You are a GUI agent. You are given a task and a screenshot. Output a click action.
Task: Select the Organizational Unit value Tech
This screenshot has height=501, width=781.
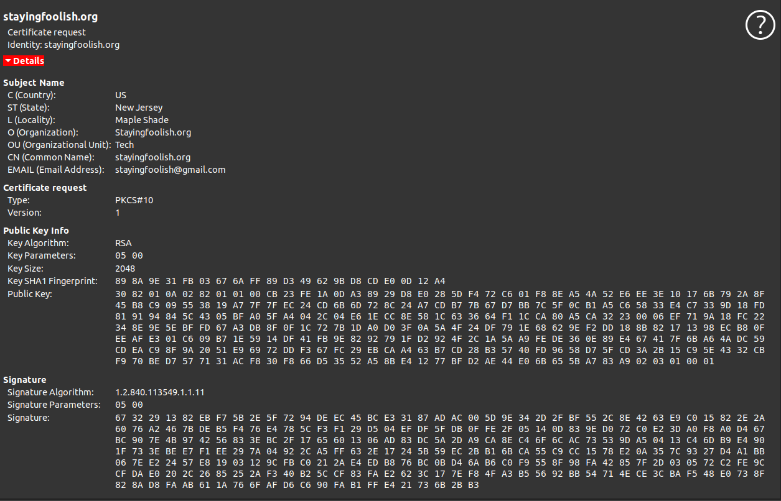pos(124,145)
